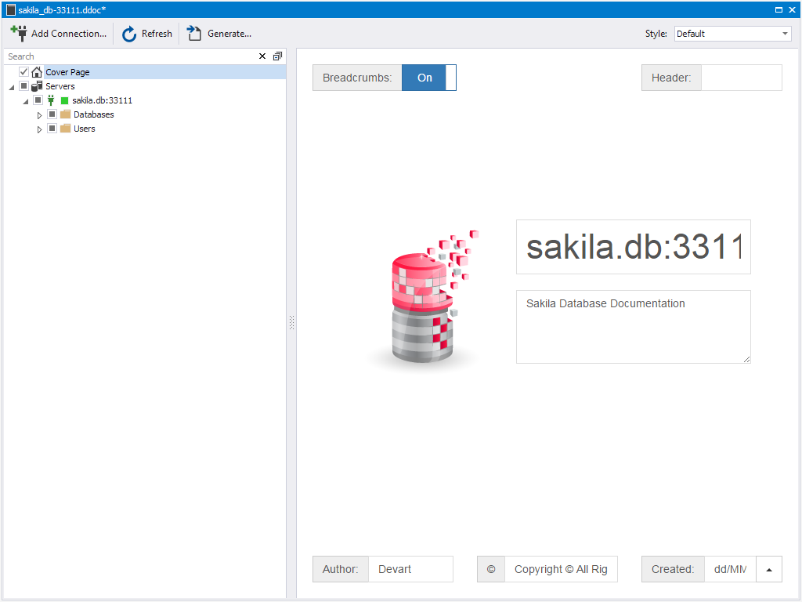The width and height of the screenshot is (802, 602).
Task: Switch Breadcrumbs toggle off
Action: 428,78
